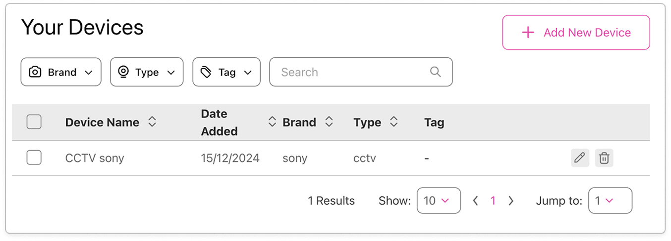This screenshot has width=671, height=241.
Task: Go to previous page arrow
Action: tap(475, 201)
